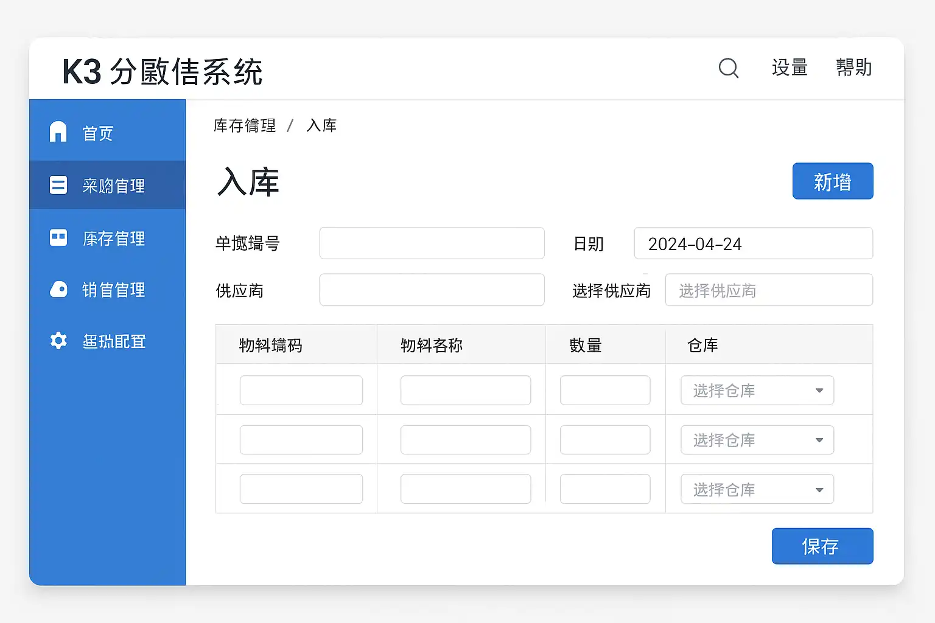Open the 帮助 help menu item
The image size is (935, 623).
click(x=853, y=68)
